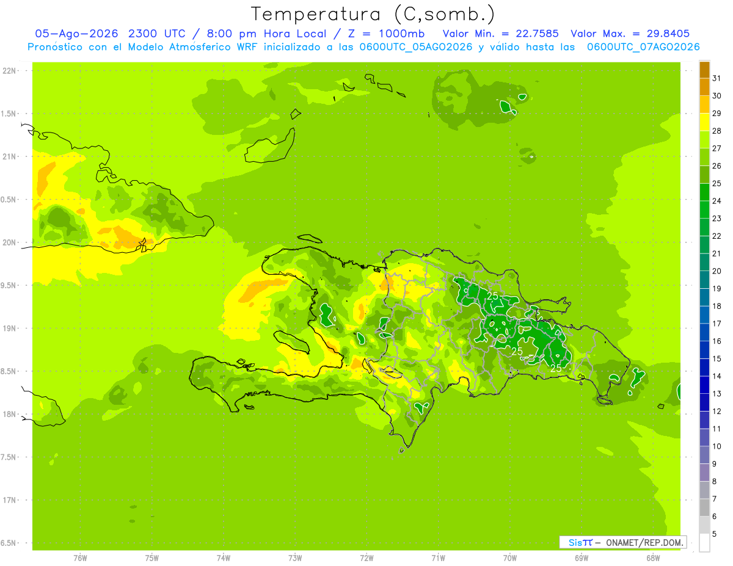The height and width of the screenshot is (566, 733).
Task: Pick the blue swatch between 15 and 16
Action: [x=704, y=349]
